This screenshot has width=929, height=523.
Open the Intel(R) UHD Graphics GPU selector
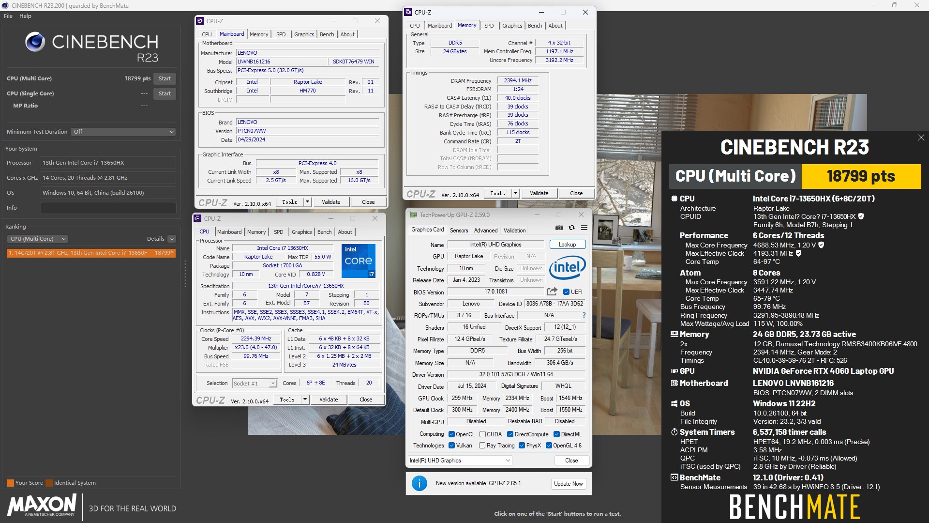tap(460, 461)
